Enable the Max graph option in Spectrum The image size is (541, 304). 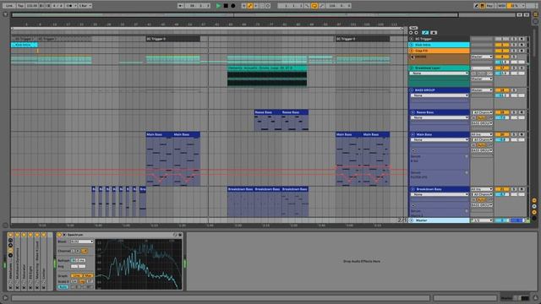click(88, 276)
